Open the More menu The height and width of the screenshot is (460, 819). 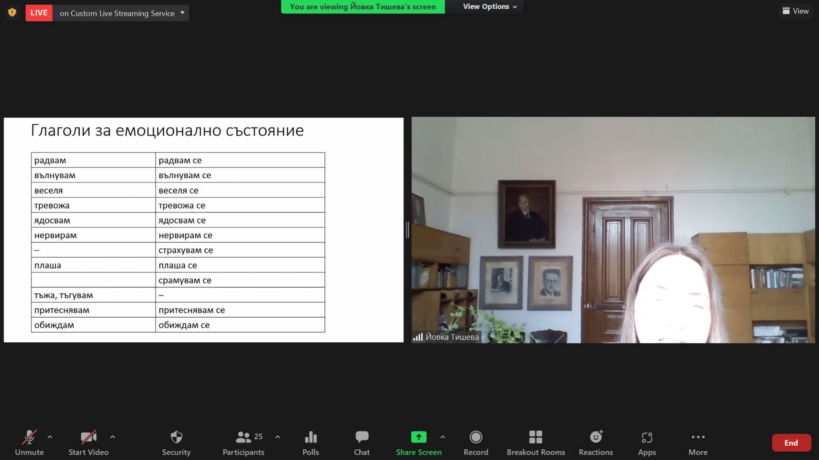coord(698,438)
